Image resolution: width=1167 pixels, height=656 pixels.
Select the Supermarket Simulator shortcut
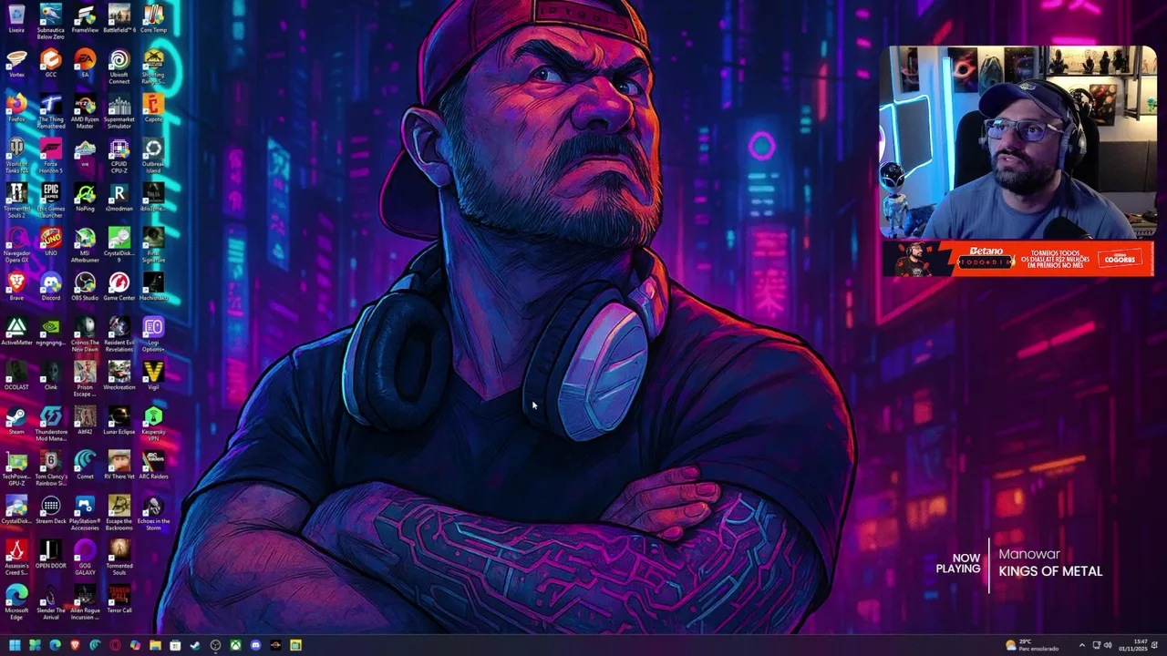[x=119, y=110]
